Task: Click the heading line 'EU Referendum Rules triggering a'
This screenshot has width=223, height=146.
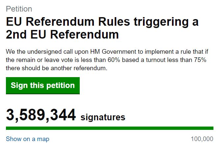Action: 102,22
